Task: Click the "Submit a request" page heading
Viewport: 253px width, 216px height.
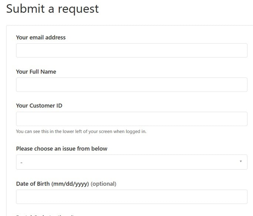Action: pyautogui.click(x=53, y=9)
